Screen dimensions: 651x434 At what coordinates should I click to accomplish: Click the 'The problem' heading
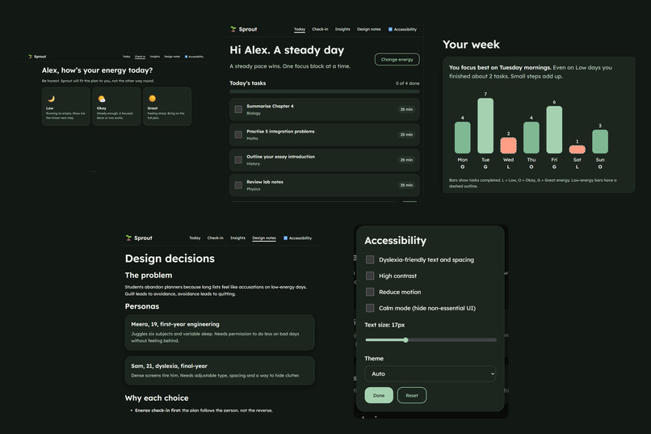[x=149, y=276]
